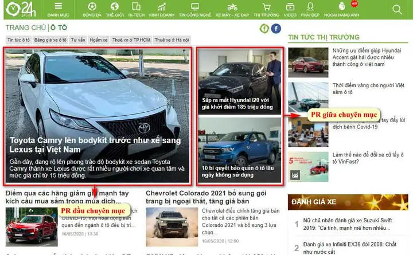Select the Bảng giá xe ô tô tab

(x=50, y=40)
